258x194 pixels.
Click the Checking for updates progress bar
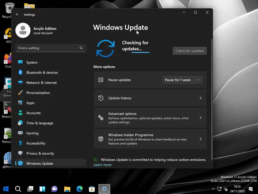pyautogui.click(x=141, y=53)
